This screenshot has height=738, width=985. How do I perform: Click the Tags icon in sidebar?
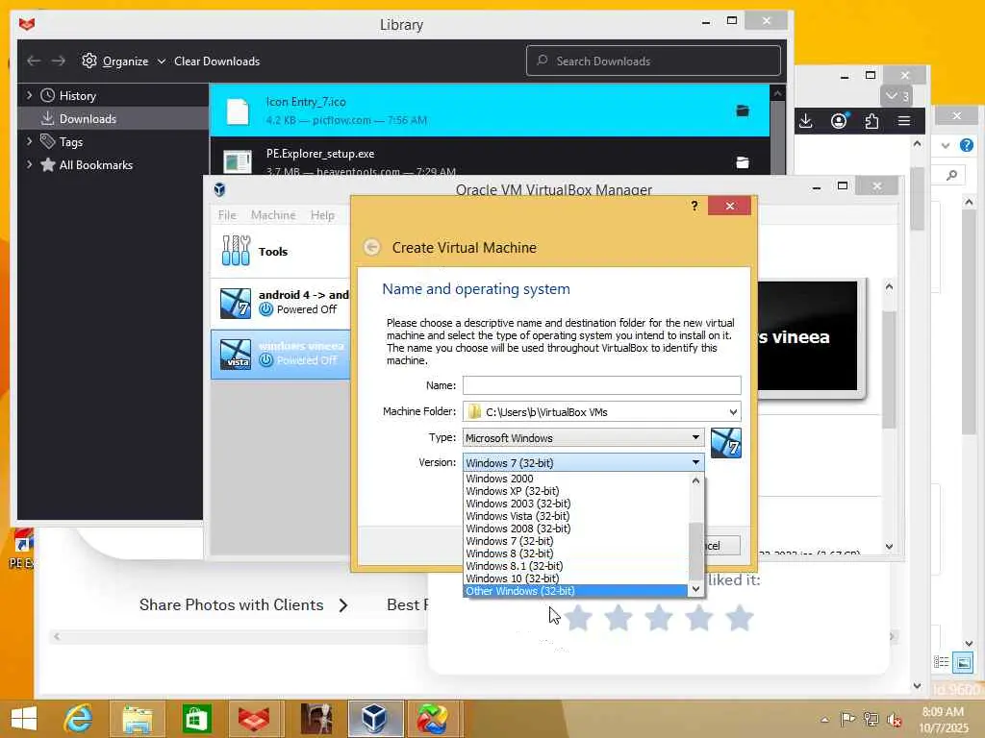[x=48, y=142]
